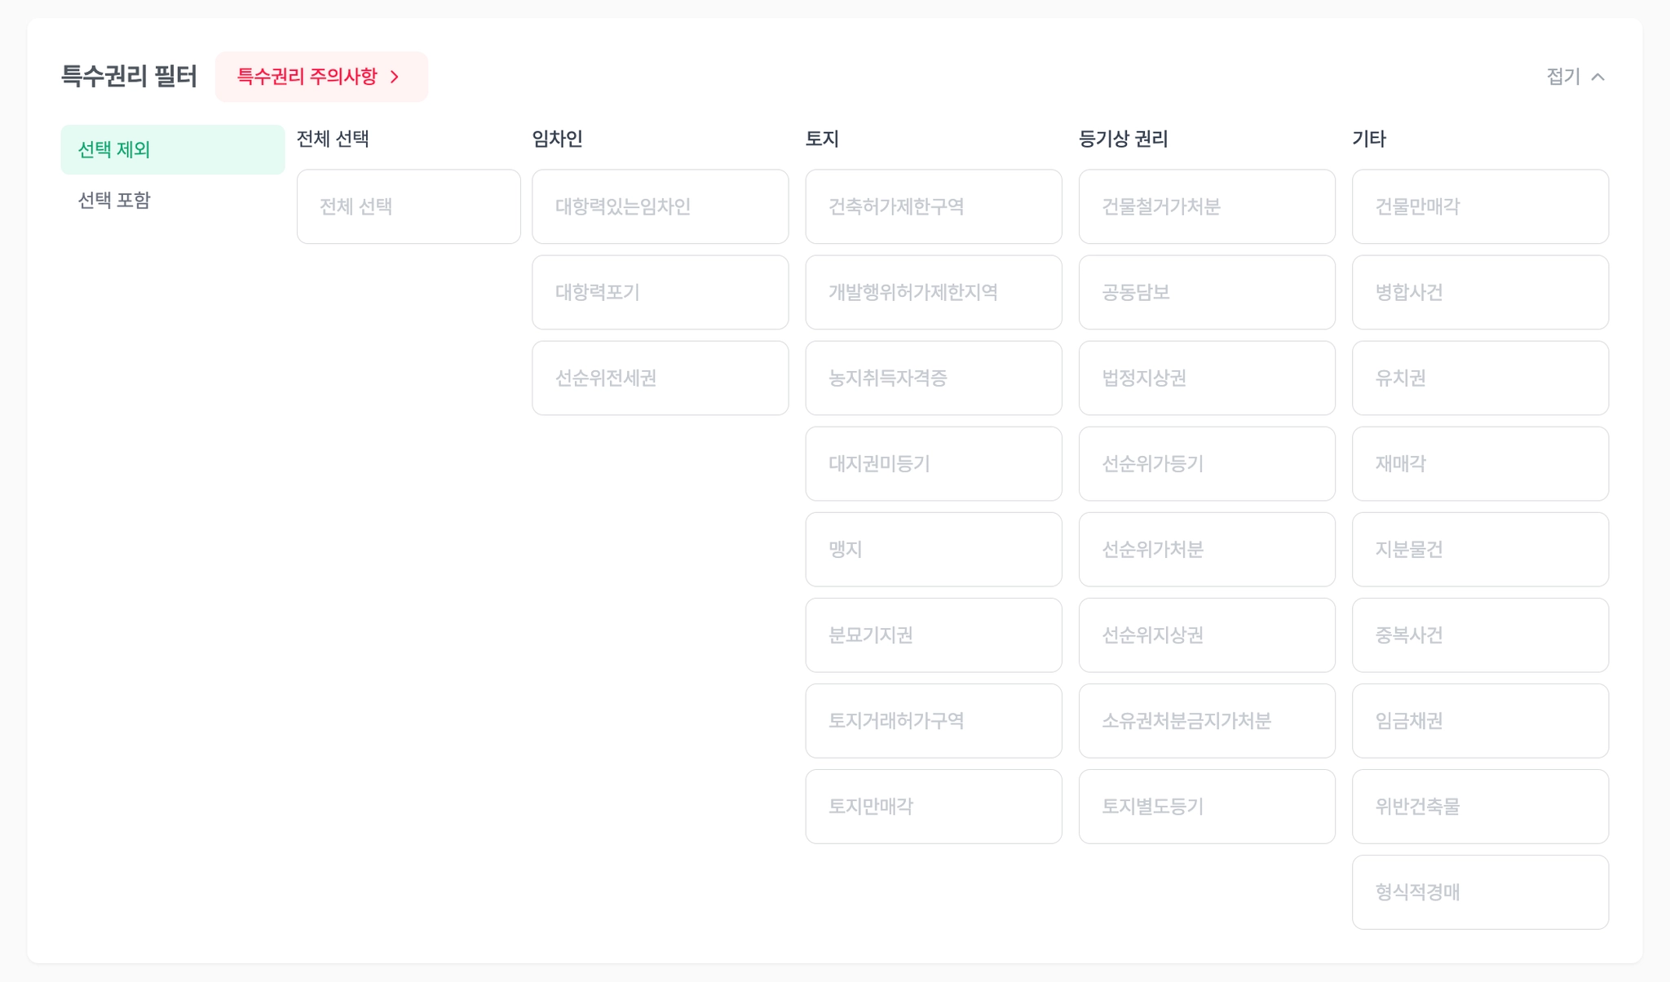This screenshot has height=982, width=1670.
Task: Select the 대항력포기 filter option
Action: (x=660, y=292)
